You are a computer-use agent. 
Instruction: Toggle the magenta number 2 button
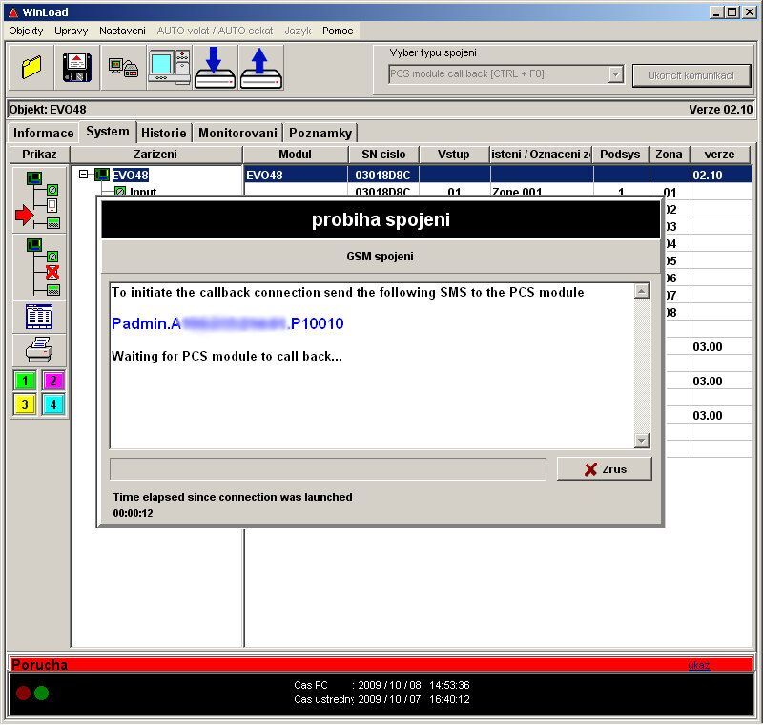click(53, 381)
